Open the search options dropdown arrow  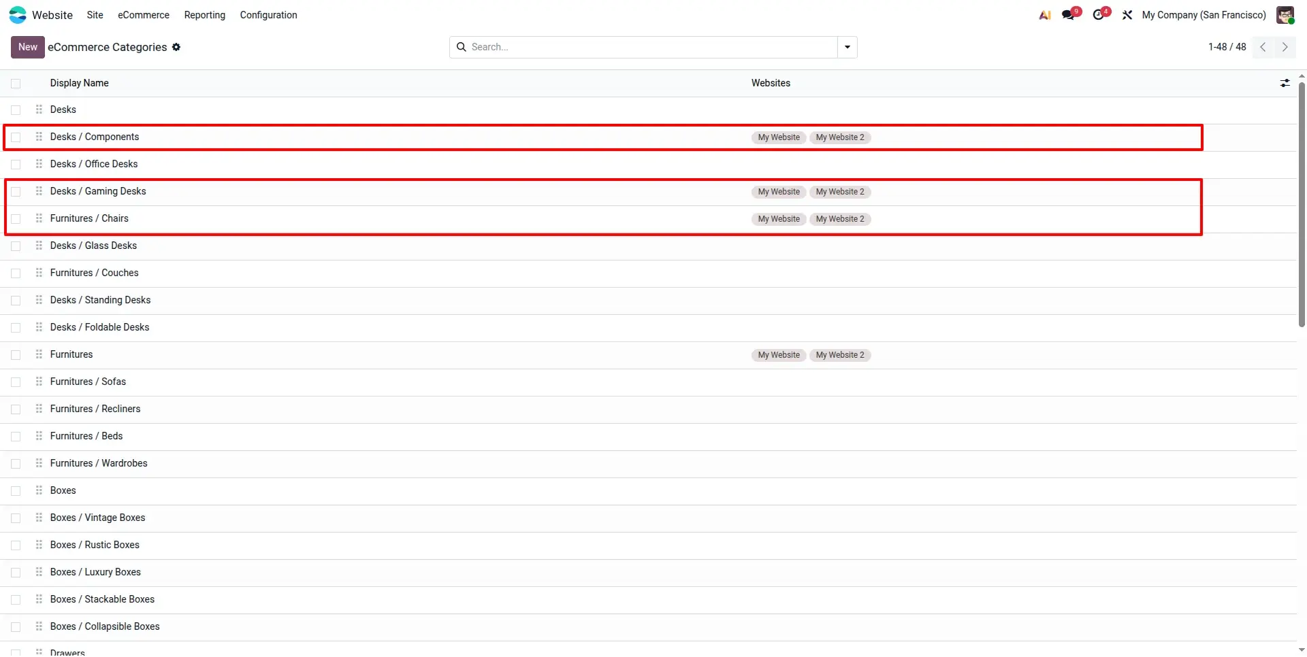(x=848, y=47)
